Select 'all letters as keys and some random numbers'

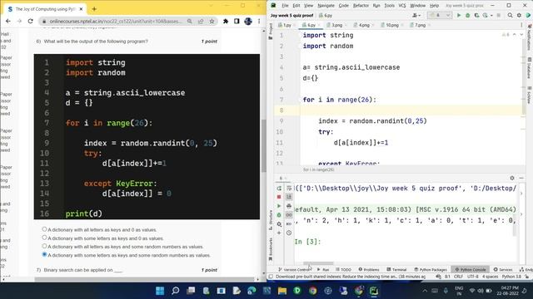[x=44, y=246]
